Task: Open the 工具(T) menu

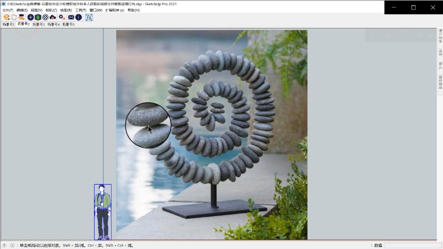Action: click(x=81, y=10)
